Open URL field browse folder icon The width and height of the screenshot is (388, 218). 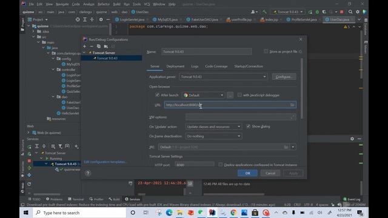pyautogui.click(x=292, y=105)
